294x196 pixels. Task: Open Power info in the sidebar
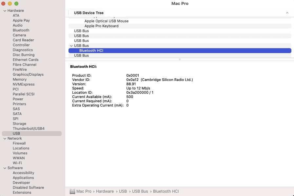(18, 99)
